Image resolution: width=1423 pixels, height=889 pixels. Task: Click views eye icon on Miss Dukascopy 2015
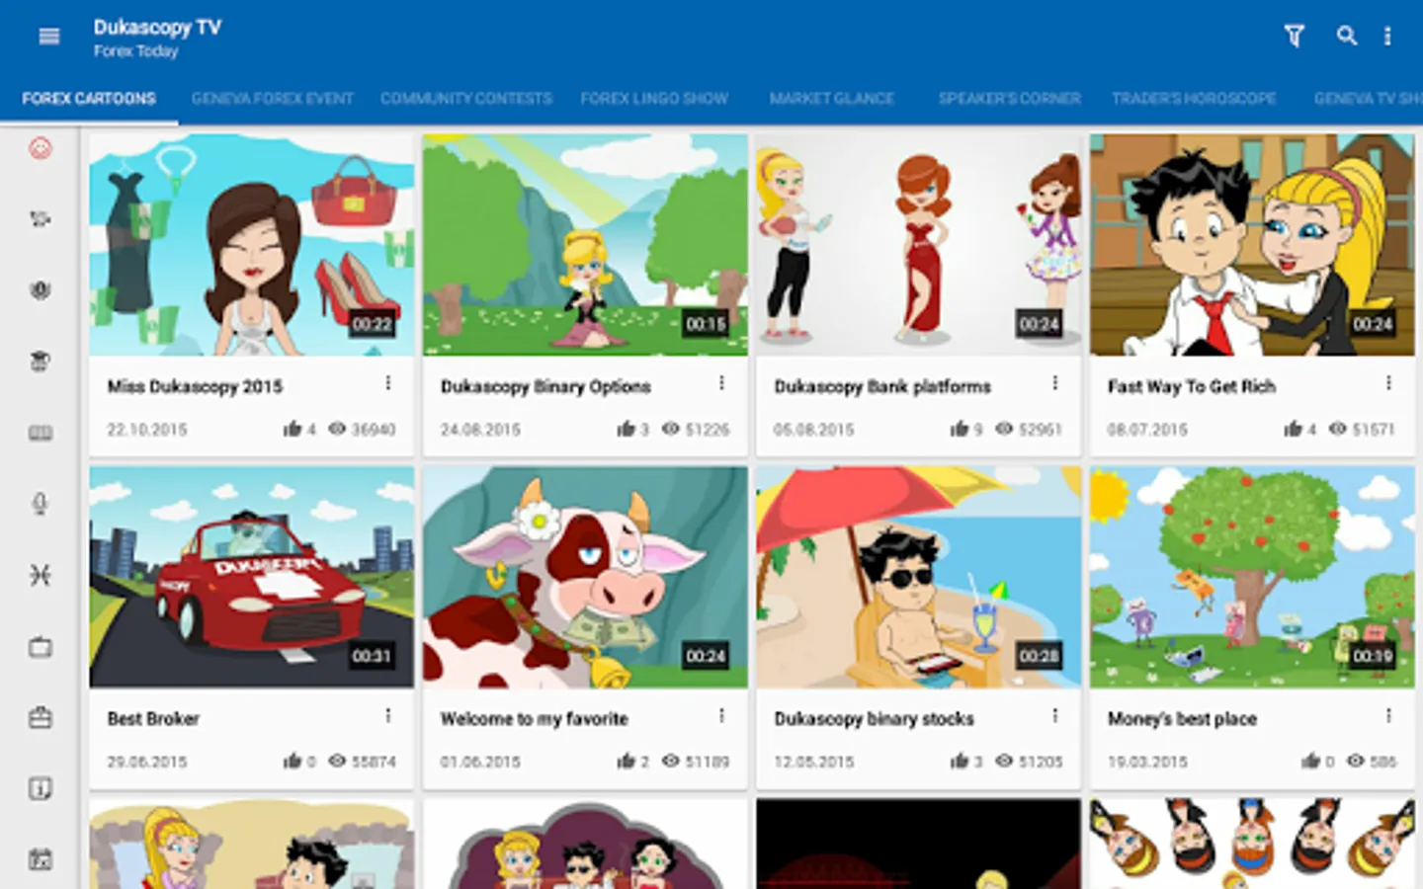point(337,429)
